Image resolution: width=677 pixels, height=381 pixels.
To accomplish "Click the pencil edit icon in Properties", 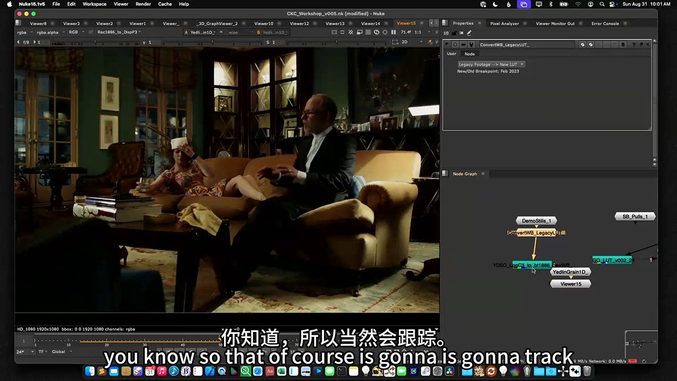I will [x=469, y=33].
